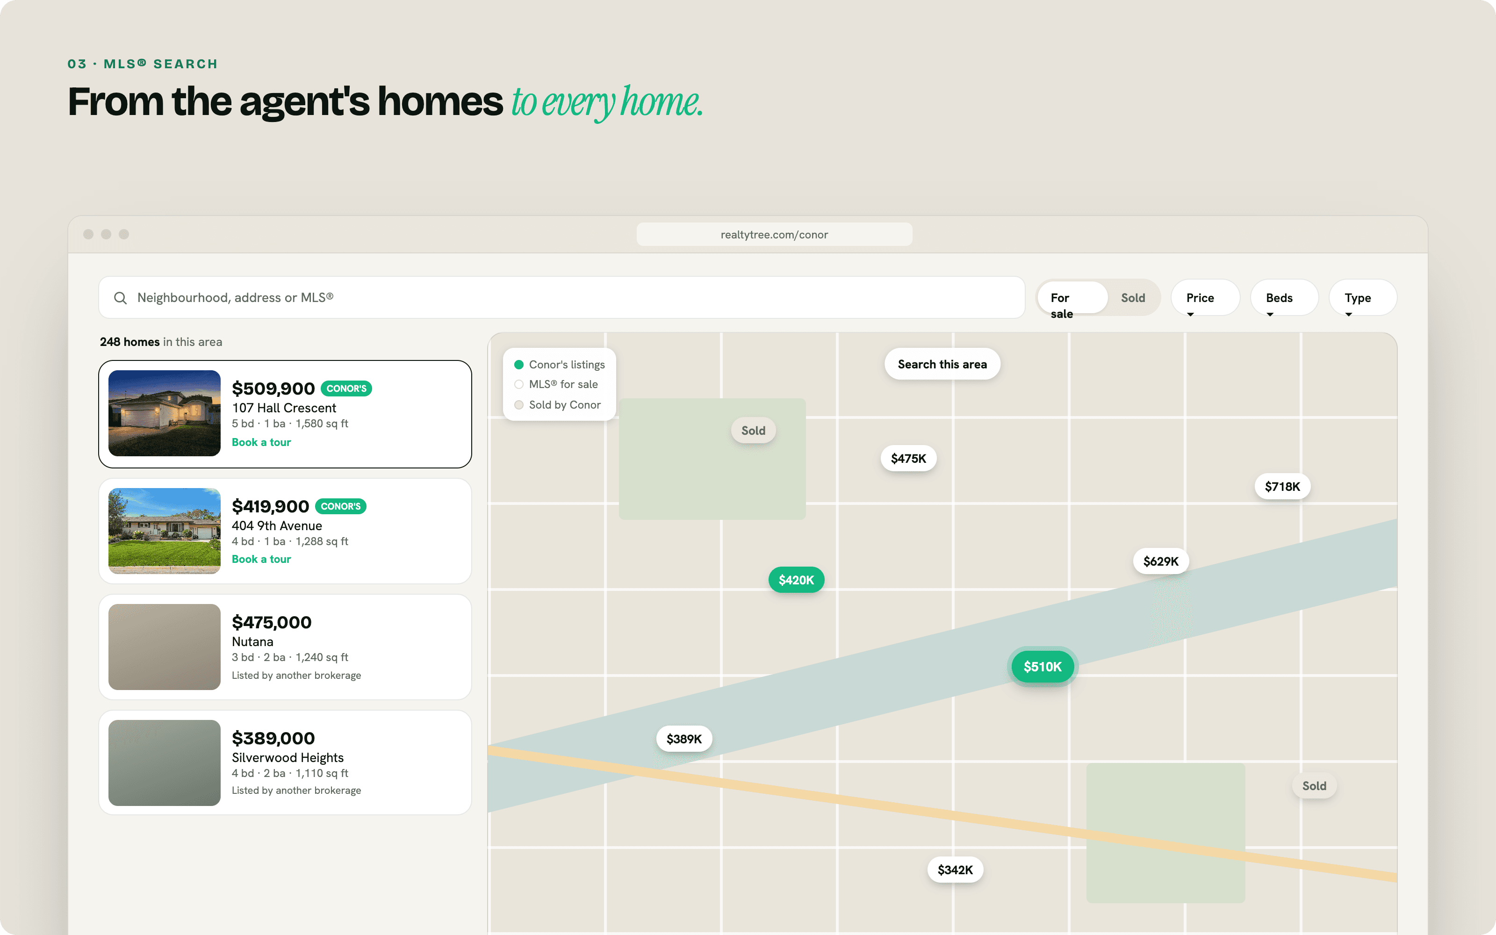Select the Sold marker near the lower park
Viewport: 1496px width, 935px height.
tap(1314, 786)
